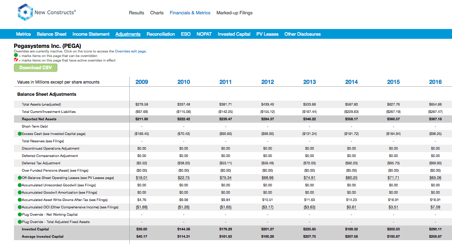Select the Financials & Metrics tab
This screenshot has width=452, height=244.
click(190, 13)
